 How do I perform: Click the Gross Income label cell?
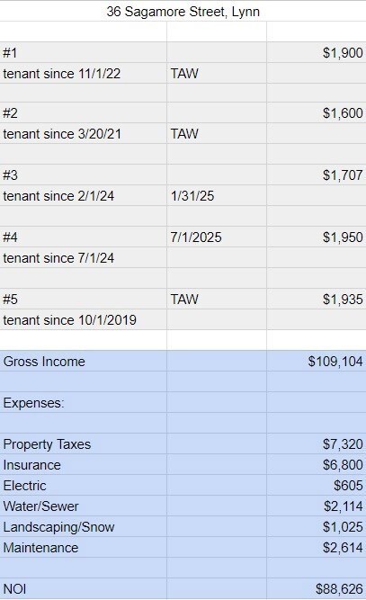click(x=83, y=361)
